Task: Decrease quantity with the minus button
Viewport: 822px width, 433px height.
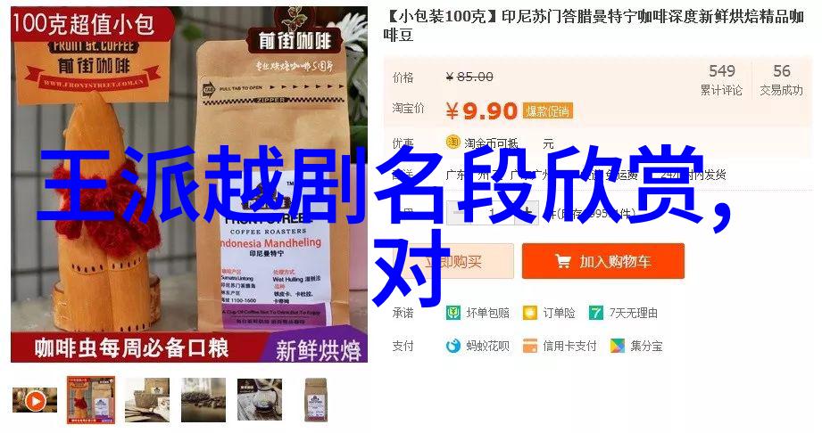Action: [458, 213]
